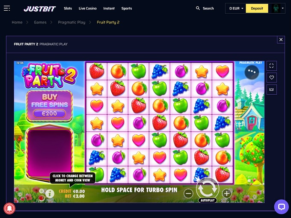Viewport: 291px width, 218px height.
Task: Open the live chat support bubble
Action: (281, 207)
